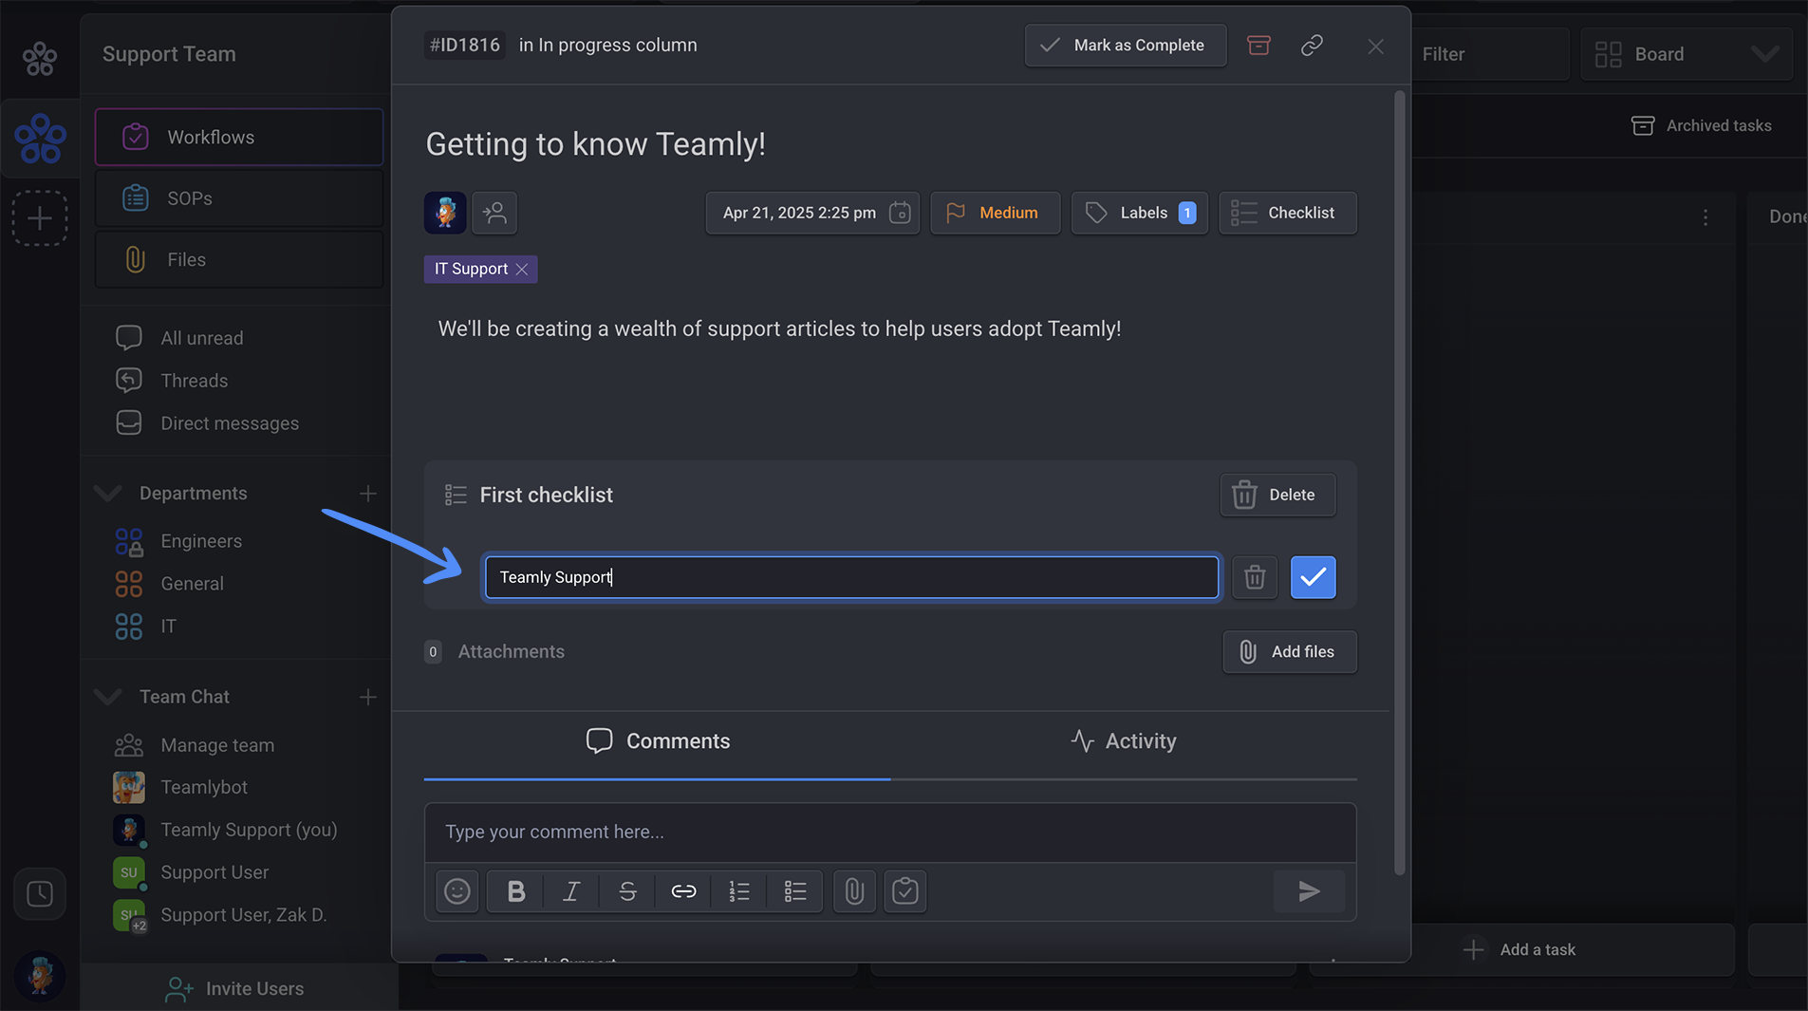
Task: Click Add a task button
Action: [x=1519, y=949]
